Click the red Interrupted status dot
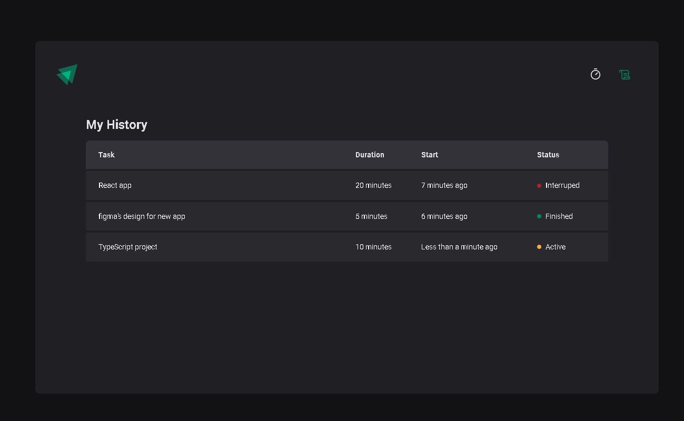 point(539,186)
